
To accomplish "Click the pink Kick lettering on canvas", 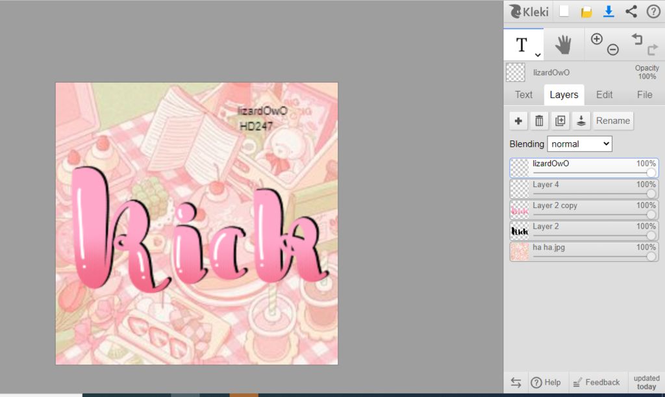I will (x=199, y=229).
